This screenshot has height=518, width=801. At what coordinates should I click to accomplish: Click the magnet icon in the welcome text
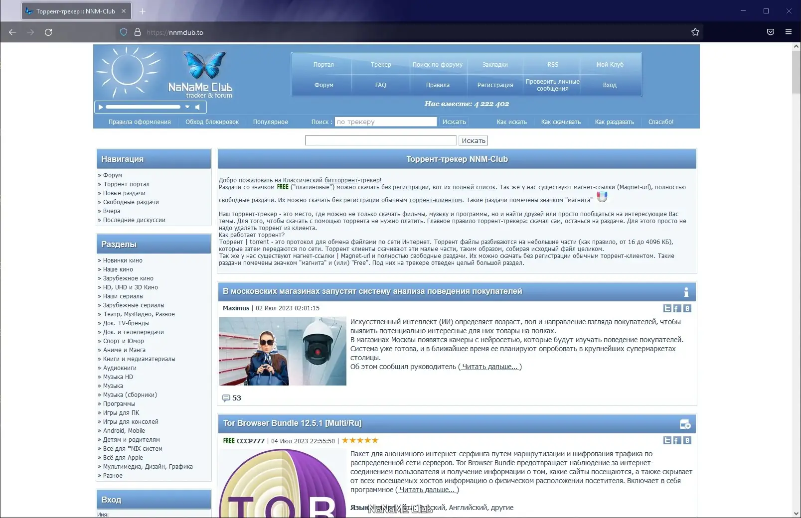click(603, 196)
